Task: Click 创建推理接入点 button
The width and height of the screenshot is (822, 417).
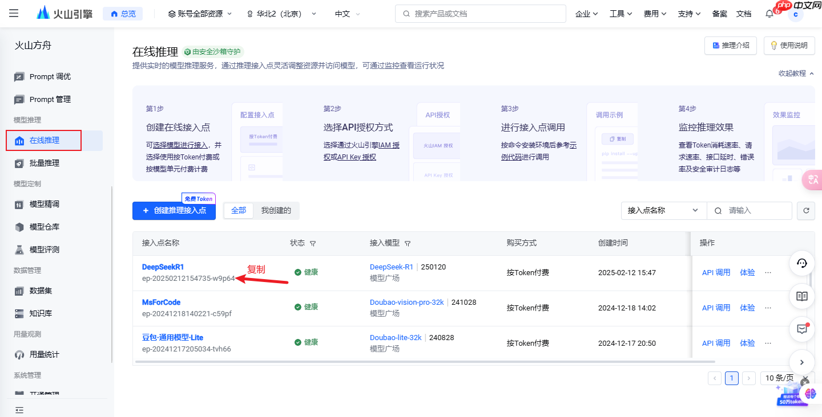Action: pos(174,210)
